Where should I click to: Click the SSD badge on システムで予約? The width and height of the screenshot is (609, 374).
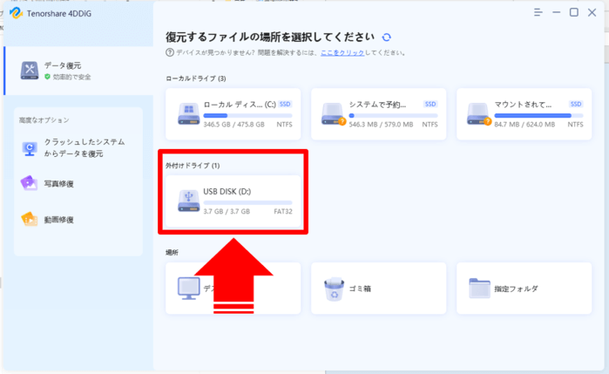tap(430, 105)
